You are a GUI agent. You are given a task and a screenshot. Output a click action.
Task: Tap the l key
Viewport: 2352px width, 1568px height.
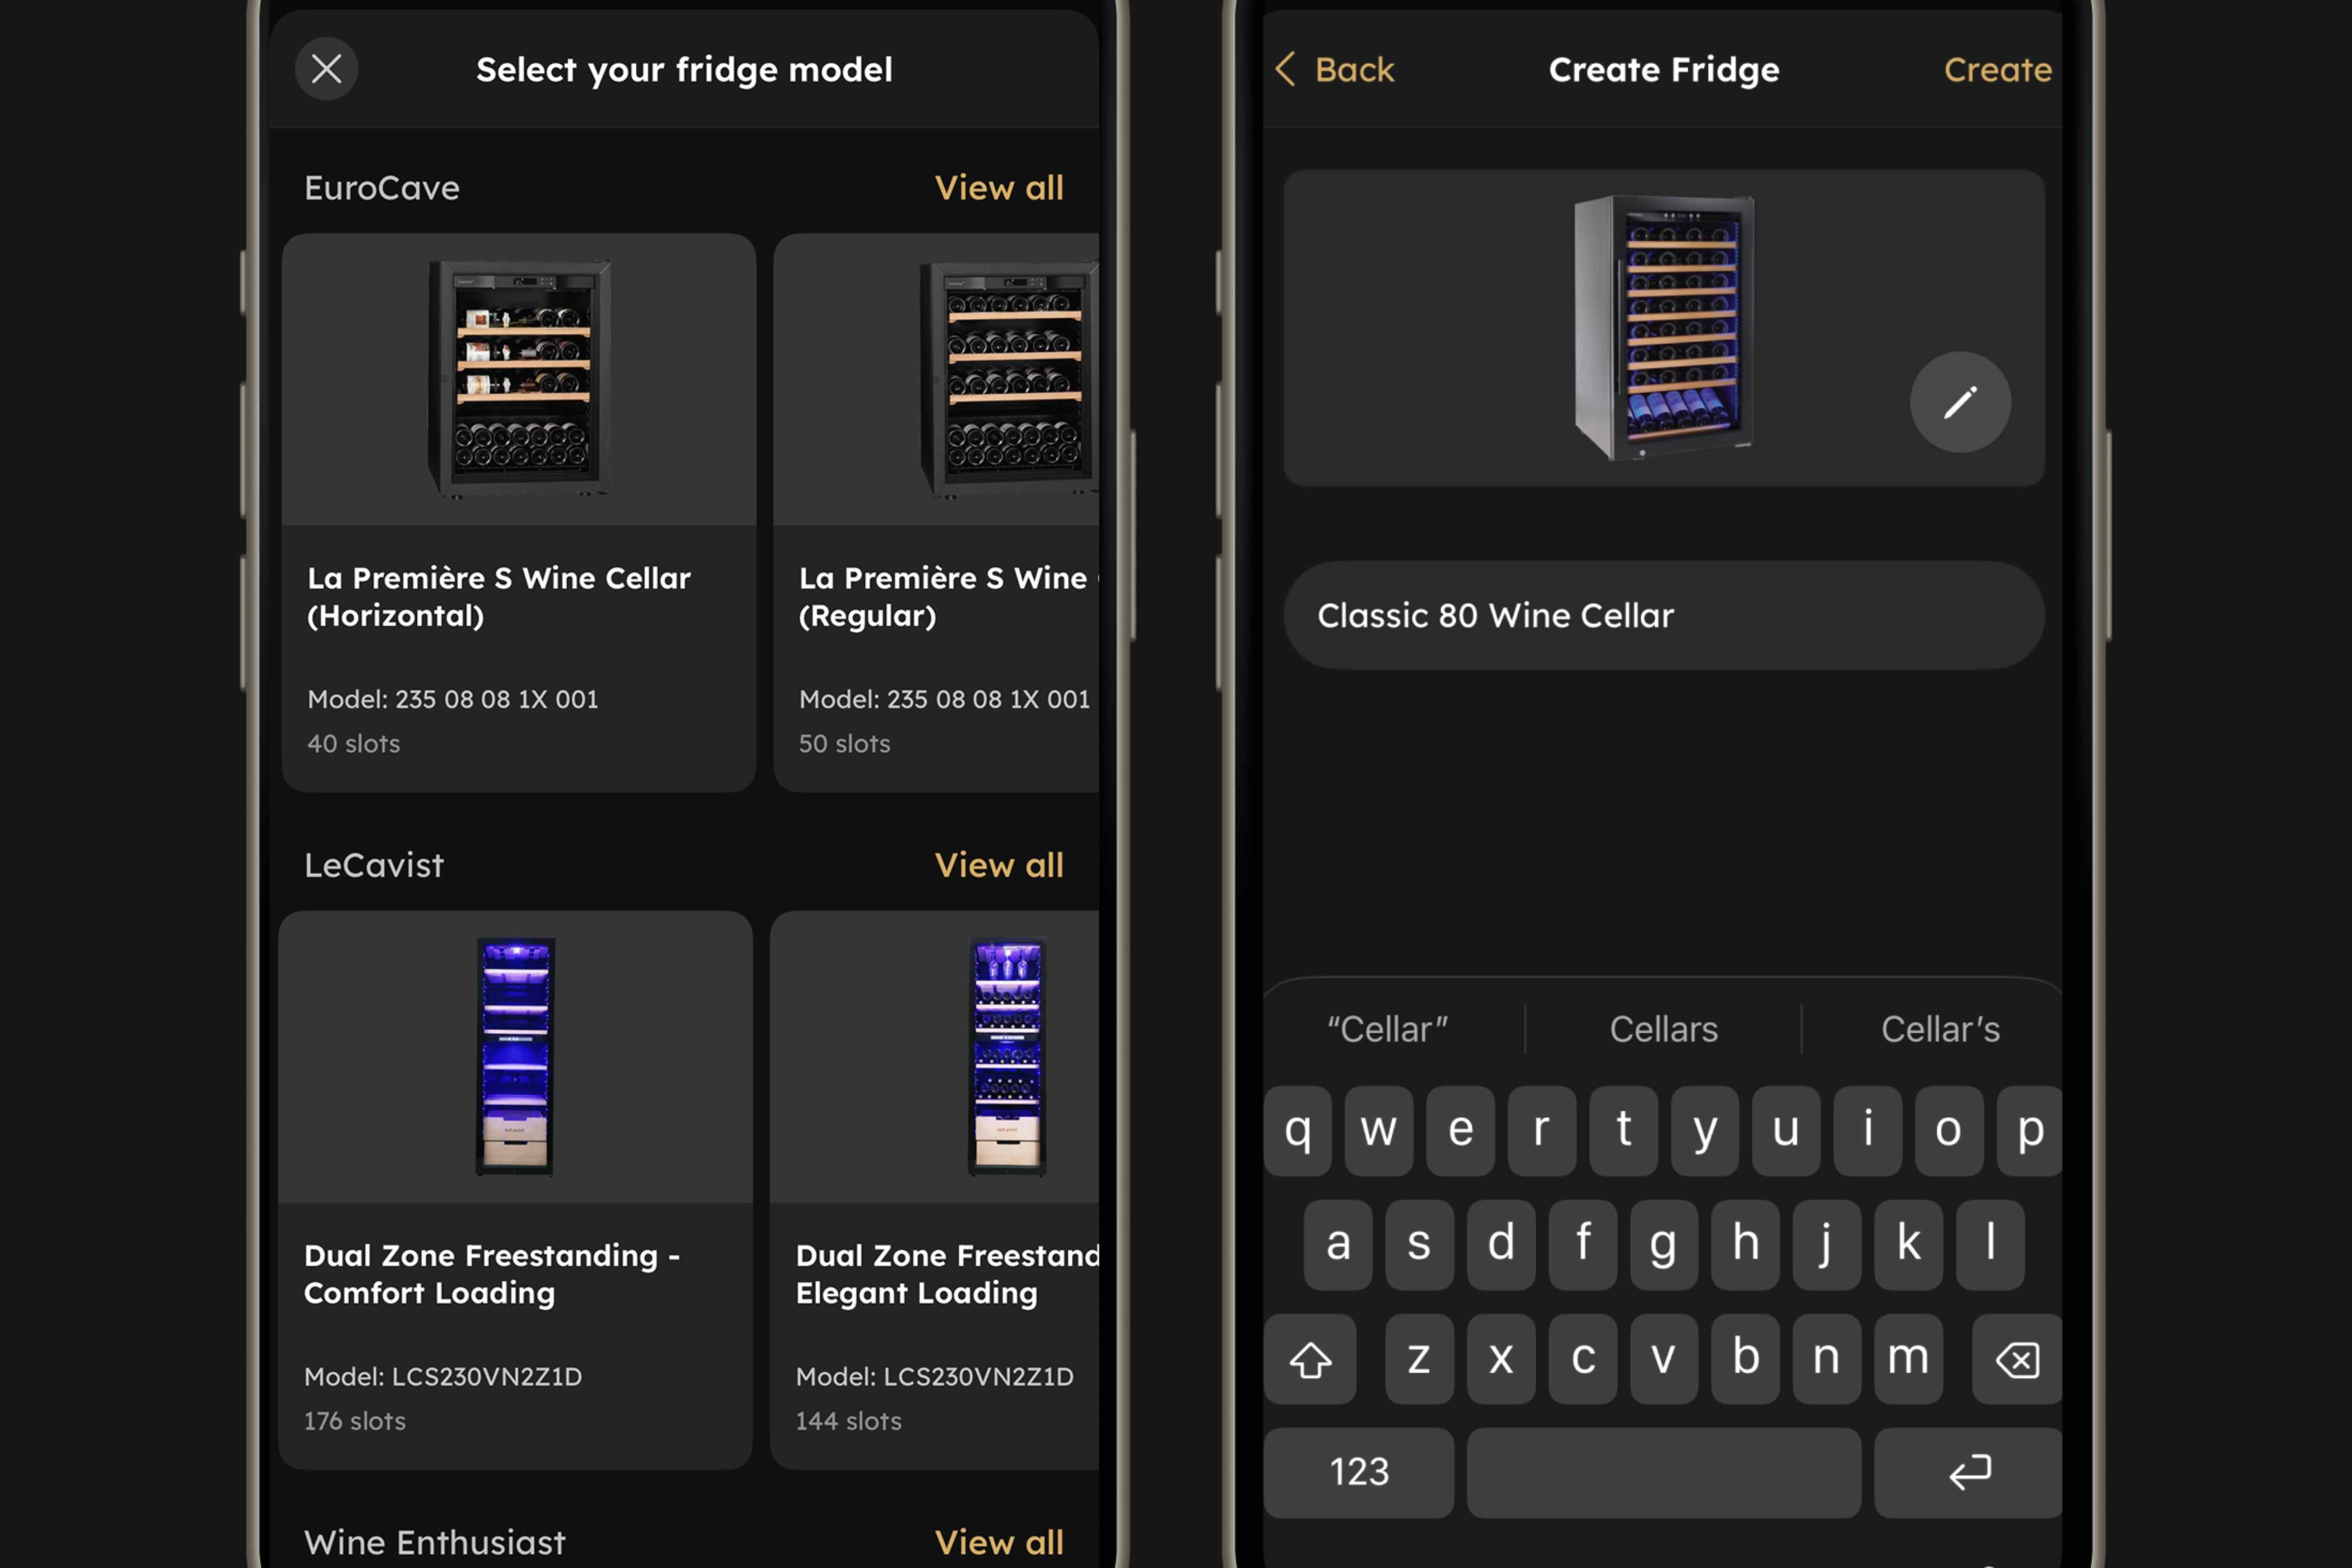pyautogui.click(x=1990, y=1245)
